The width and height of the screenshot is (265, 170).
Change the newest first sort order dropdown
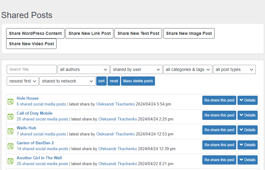(x=23, y=81)
